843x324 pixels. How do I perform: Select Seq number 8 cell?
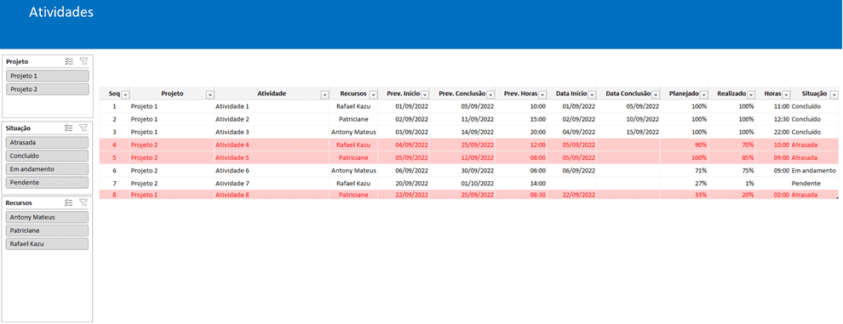click(114, 195)
